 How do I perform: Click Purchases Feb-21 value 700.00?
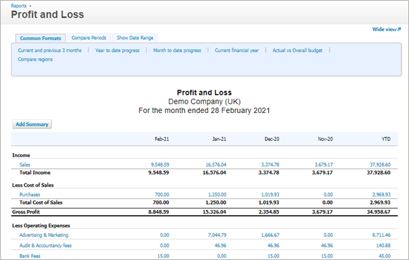pos(162,194)
